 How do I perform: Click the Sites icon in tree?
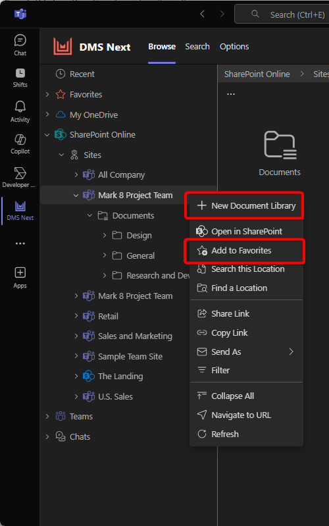[x=74, y=155]
